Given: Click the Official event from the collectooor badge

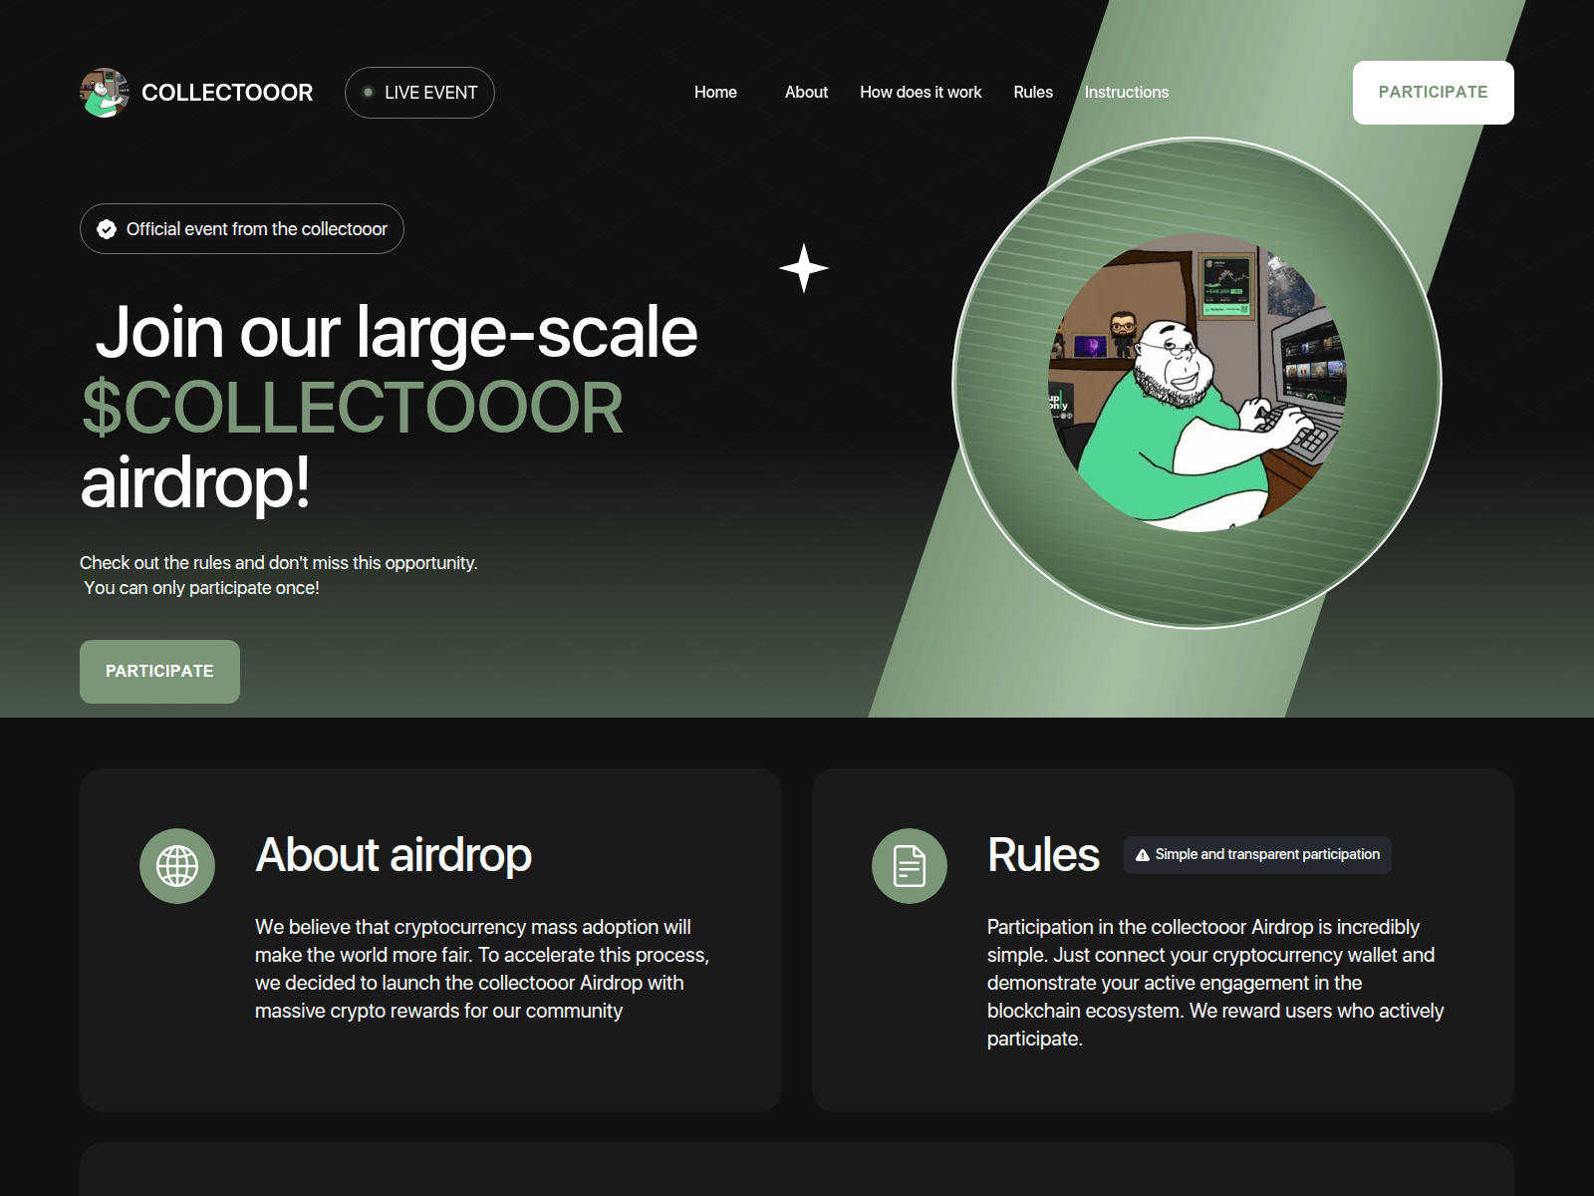Looking at the screenshot, I should click(x=242, y=229).
